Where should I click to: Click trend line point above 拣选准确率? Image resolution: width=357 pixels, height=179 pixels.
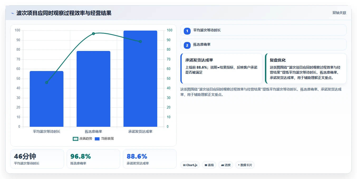[x=93, y=34]
